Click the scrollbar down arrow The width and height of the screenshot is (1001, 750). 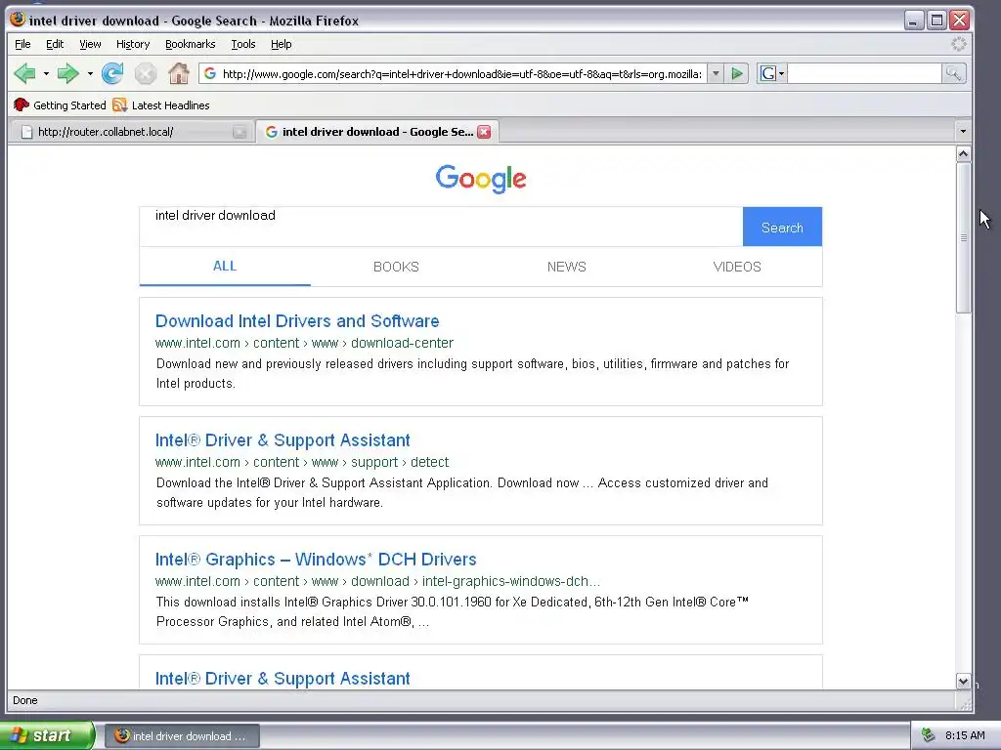[x=963, y=681]
